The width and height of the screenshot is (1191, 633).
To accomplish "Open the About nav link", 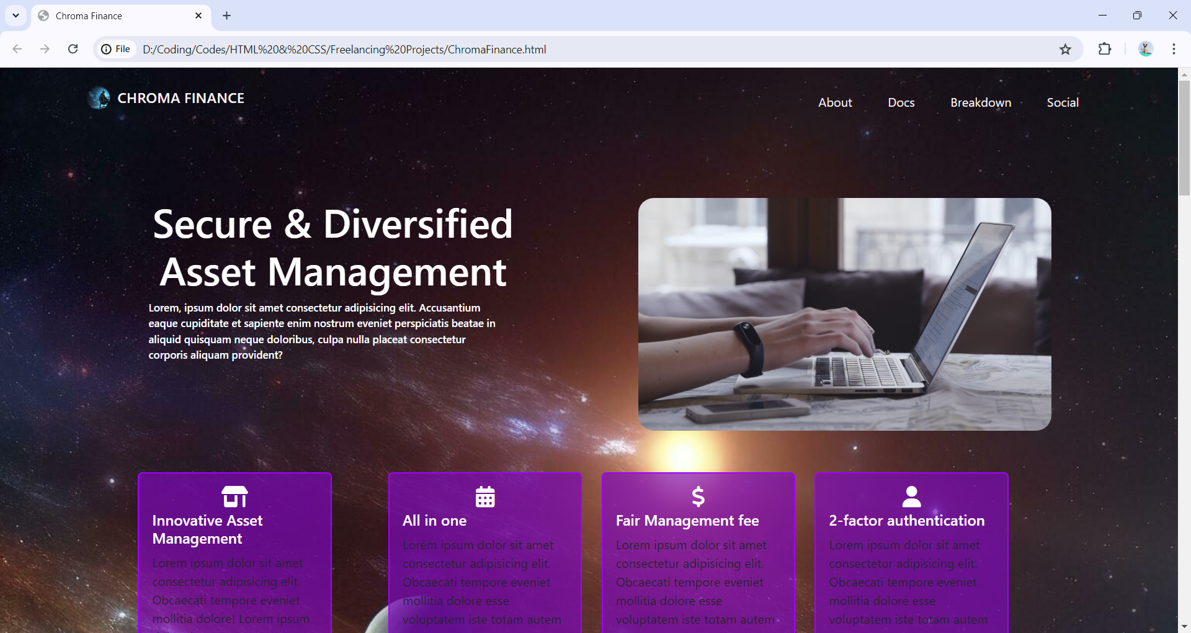I will click(835, 102).
